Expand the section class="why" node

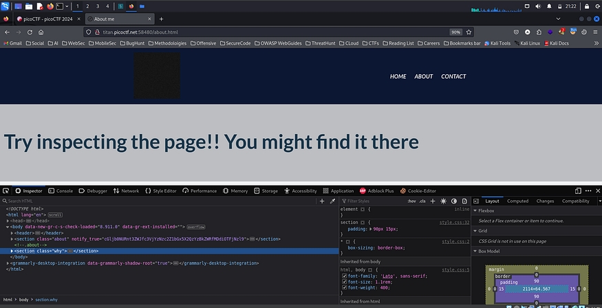coord(12,251)
